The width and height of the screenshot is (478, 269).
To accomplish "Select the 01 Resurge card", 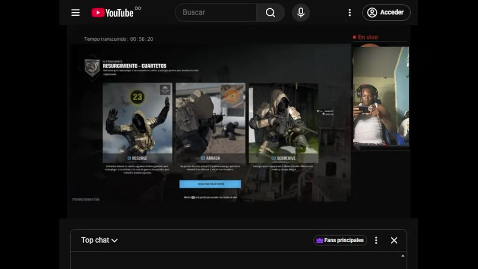I will tap(137, 123).
